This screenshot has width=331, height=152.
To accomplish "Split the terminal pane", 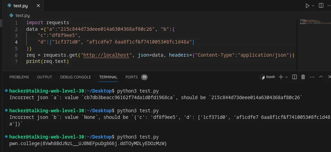I will point(294,77).
